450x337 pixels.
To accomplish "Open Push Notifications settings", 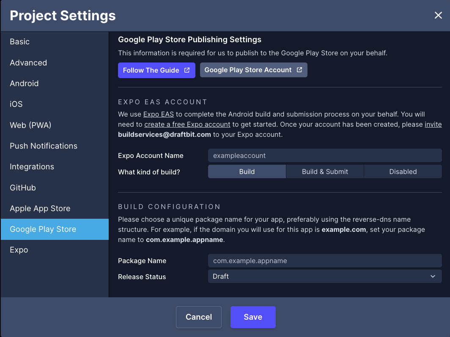I will 55,146.
